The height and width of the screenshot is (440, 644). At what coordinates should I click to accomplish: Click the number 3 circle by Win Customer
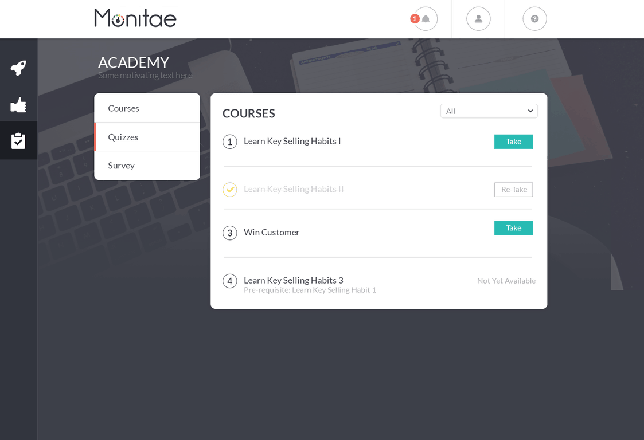tap(230, 233)
